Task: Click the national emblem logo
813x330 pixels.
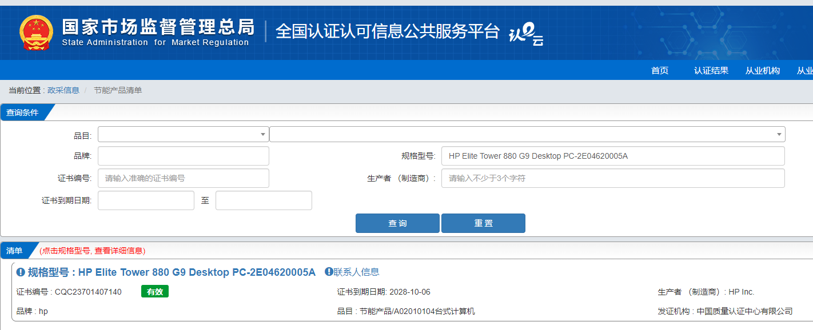Action: (x=36, y=33)
